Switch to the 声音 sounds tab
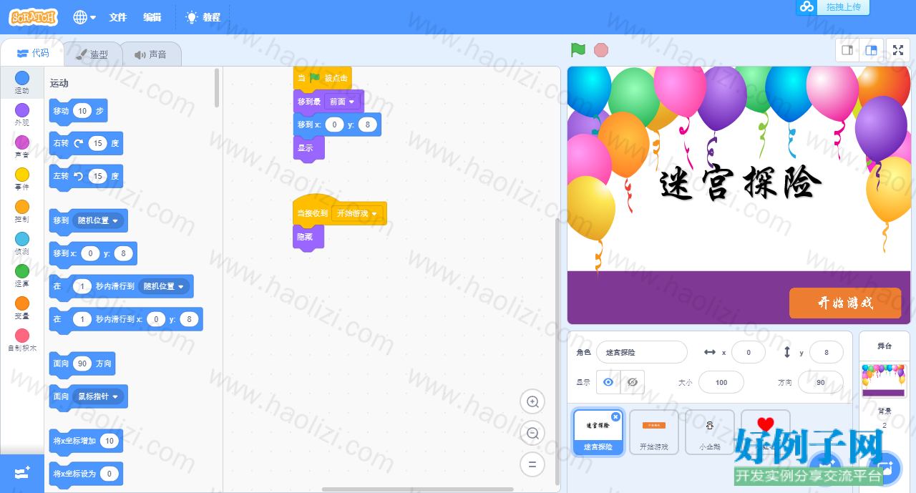916x493 pixels. (x=150, y=54)
